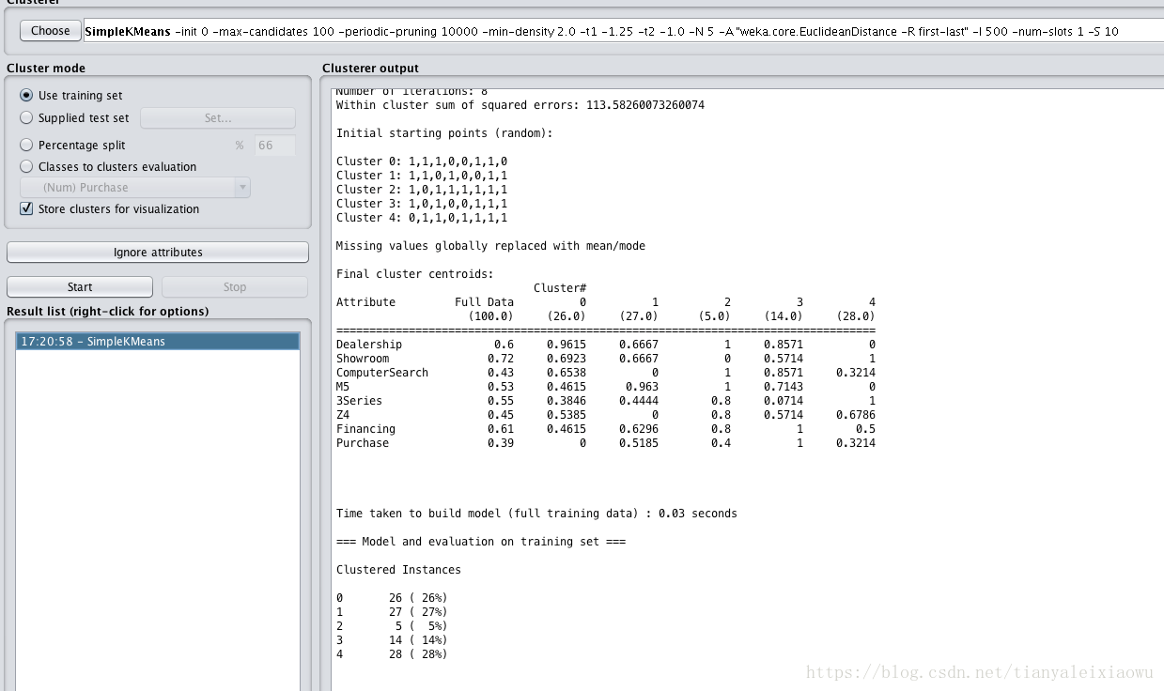
Task: Click the Purchase attribute row label
Action: click(x=363, y=443)
